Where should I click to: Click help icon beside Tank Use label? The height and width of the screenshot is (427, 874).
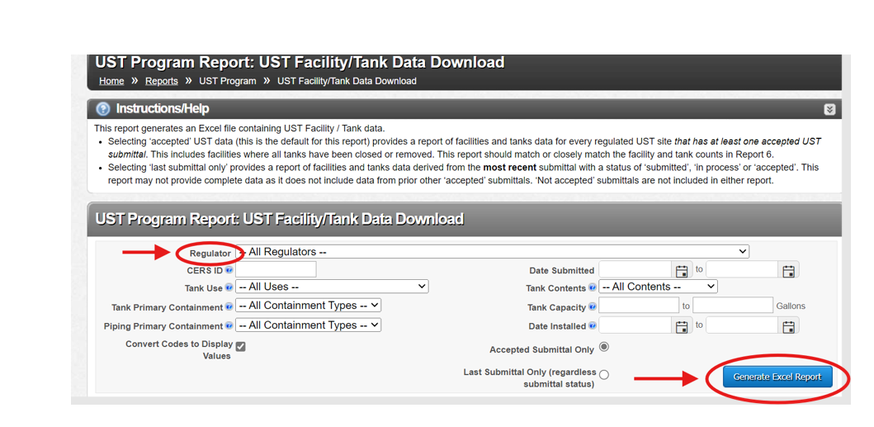[229, 288]
